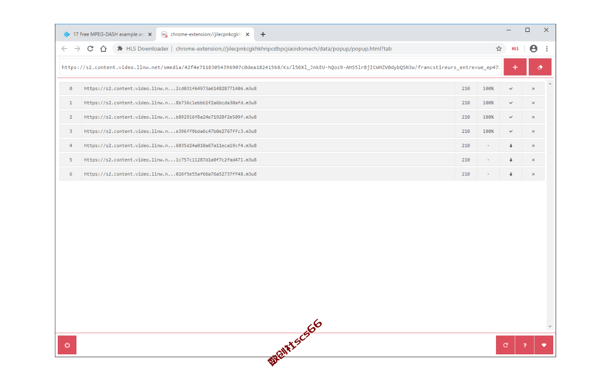Add the URL with the plus button

(x=515, y=67)
